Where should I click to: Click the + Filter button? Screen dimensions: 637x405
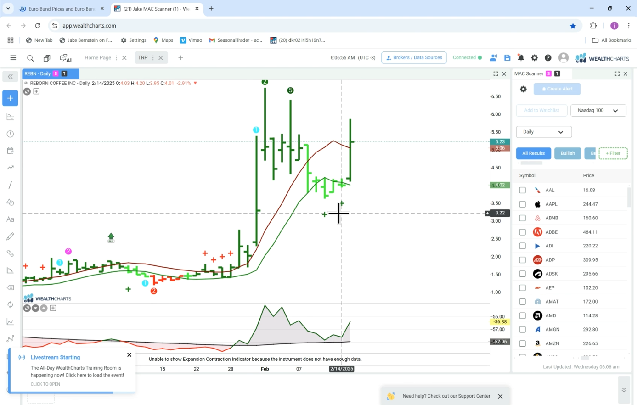[x=613, y=153]
